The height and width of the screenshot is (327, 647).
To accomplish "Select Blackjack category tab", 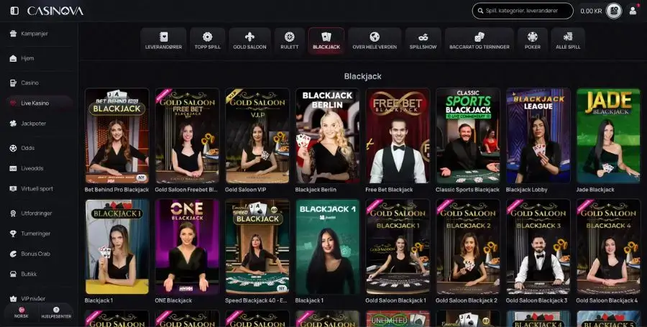I will (x=326, y=41).
